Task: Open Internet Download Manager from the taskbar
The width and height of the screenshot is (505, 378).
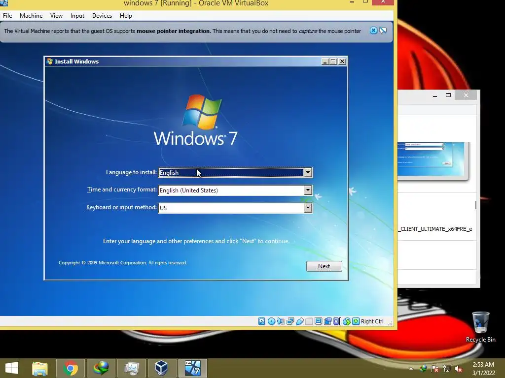Action: (101, 368)
